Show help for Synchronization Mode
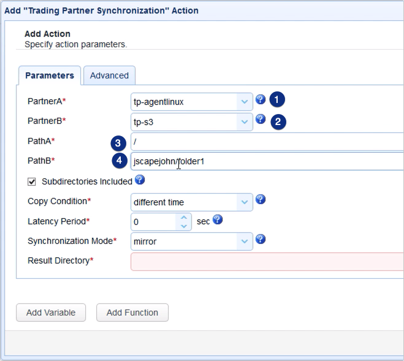This screenshot has width=404, height=361. (x=261, y=239)
